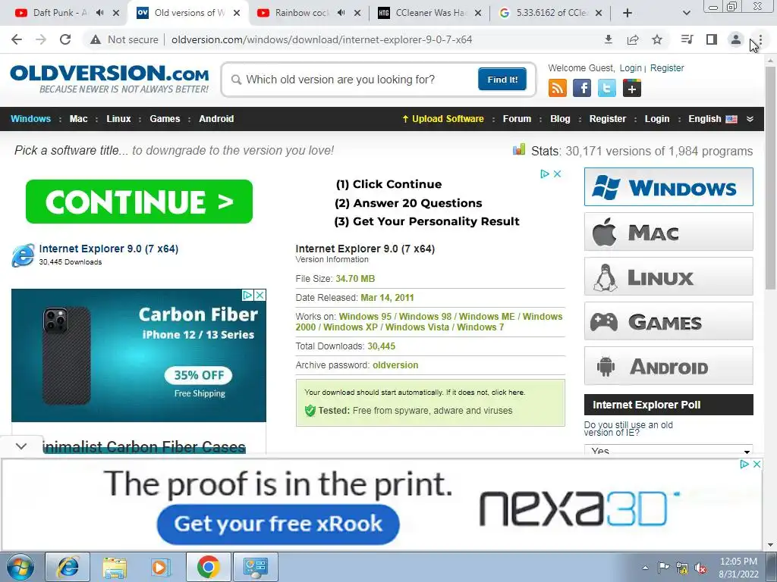Viewport: 777px width, 582px height.
Task: Click Get your free xRook button
Action: (x=278, y=524)
